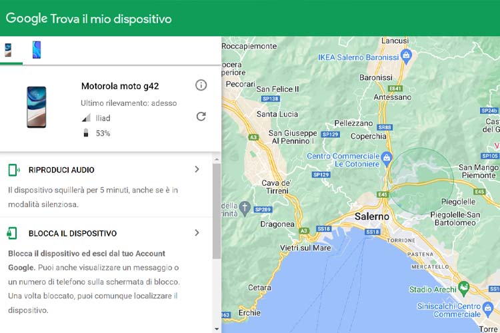This screenshot has height=333, width=500.
Task: Click the Motorola moto g42 device name
Action: pos(120,86)
